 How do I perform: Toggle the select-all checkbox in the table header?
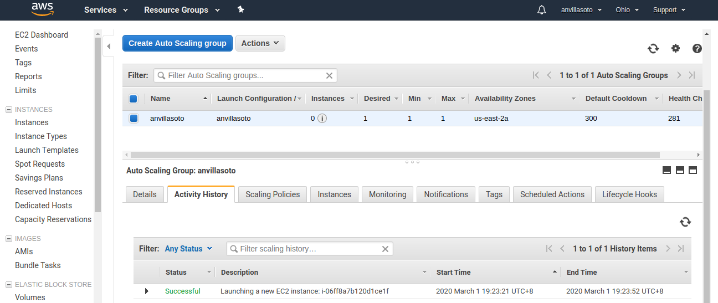[x=133, y=99]
